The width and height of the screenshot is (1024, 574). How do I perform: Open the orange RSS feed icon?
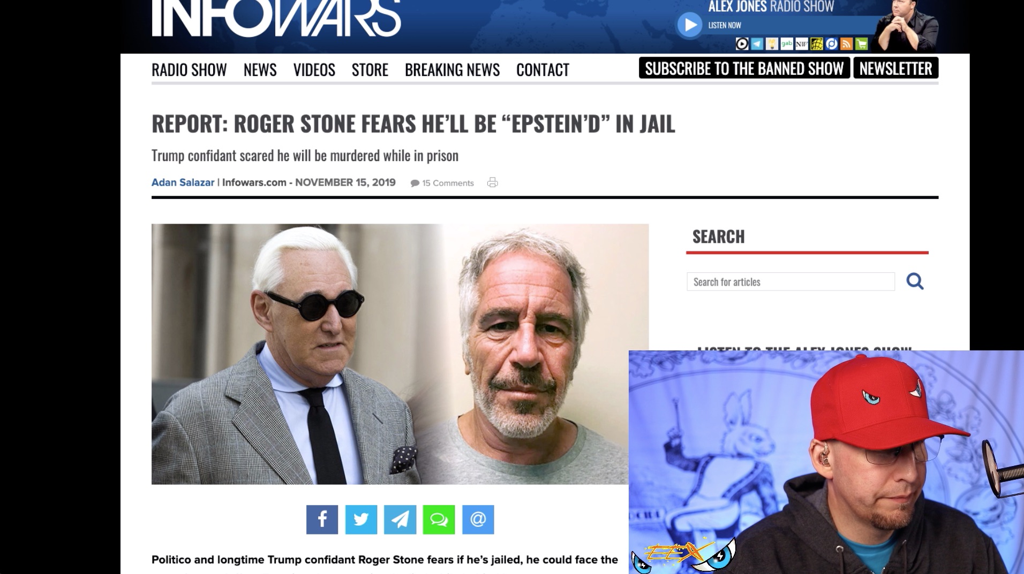846,44
